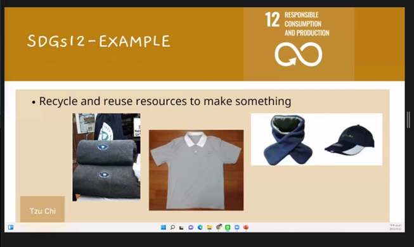Click the SDGs12-EXAMPLE slide title
414x247 pixels.
[x=98, y=41]
